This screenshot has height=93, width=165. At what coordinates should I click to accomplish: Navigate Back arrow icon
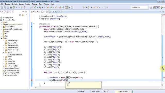pyautogui.click(x=97, y=7)
